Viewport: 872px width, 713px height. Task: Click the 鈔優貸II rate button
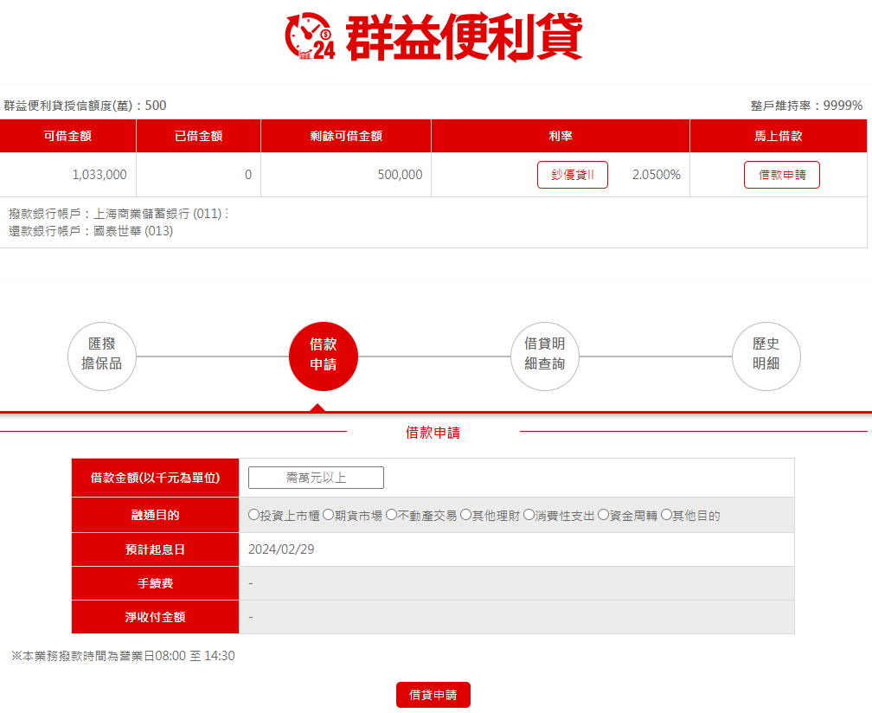coord(572,174)
